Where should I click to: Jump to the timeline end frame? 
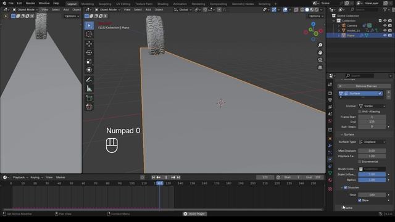178,178
